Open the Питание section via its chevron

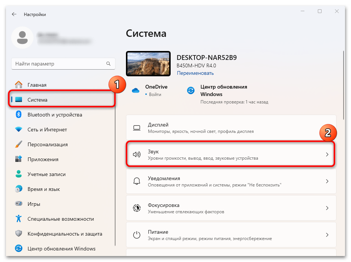(327, 234)
